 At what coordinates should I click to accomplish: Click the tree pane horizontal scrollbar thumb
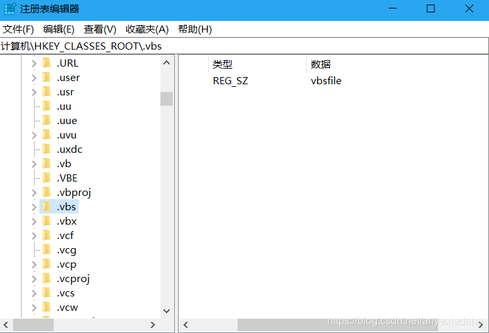[33, 325]
